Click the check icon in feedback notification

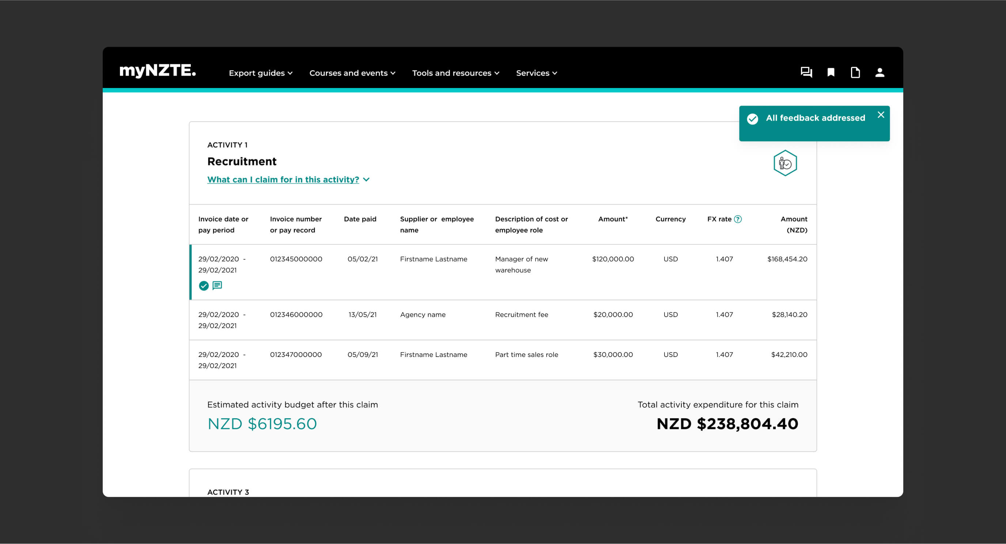coord(753,119)
